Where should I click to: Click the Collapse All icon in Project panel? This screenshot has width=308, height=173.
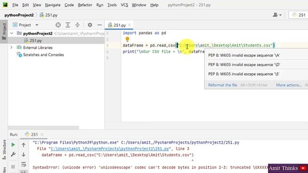[x=77, y=25]
